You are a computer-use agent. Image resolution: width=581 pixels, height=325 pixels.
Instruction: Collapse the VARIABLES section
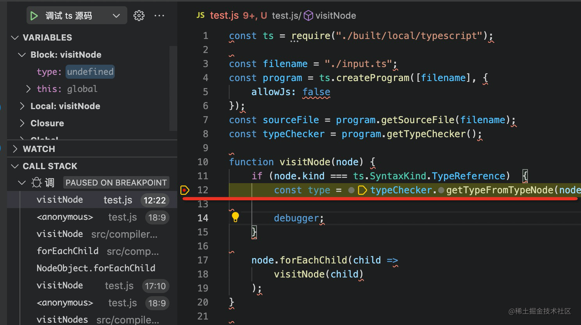[15, 37]
